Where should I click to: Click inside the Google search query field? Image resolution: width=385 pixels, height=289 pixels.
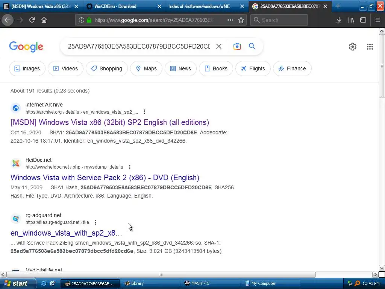(139, 46)
